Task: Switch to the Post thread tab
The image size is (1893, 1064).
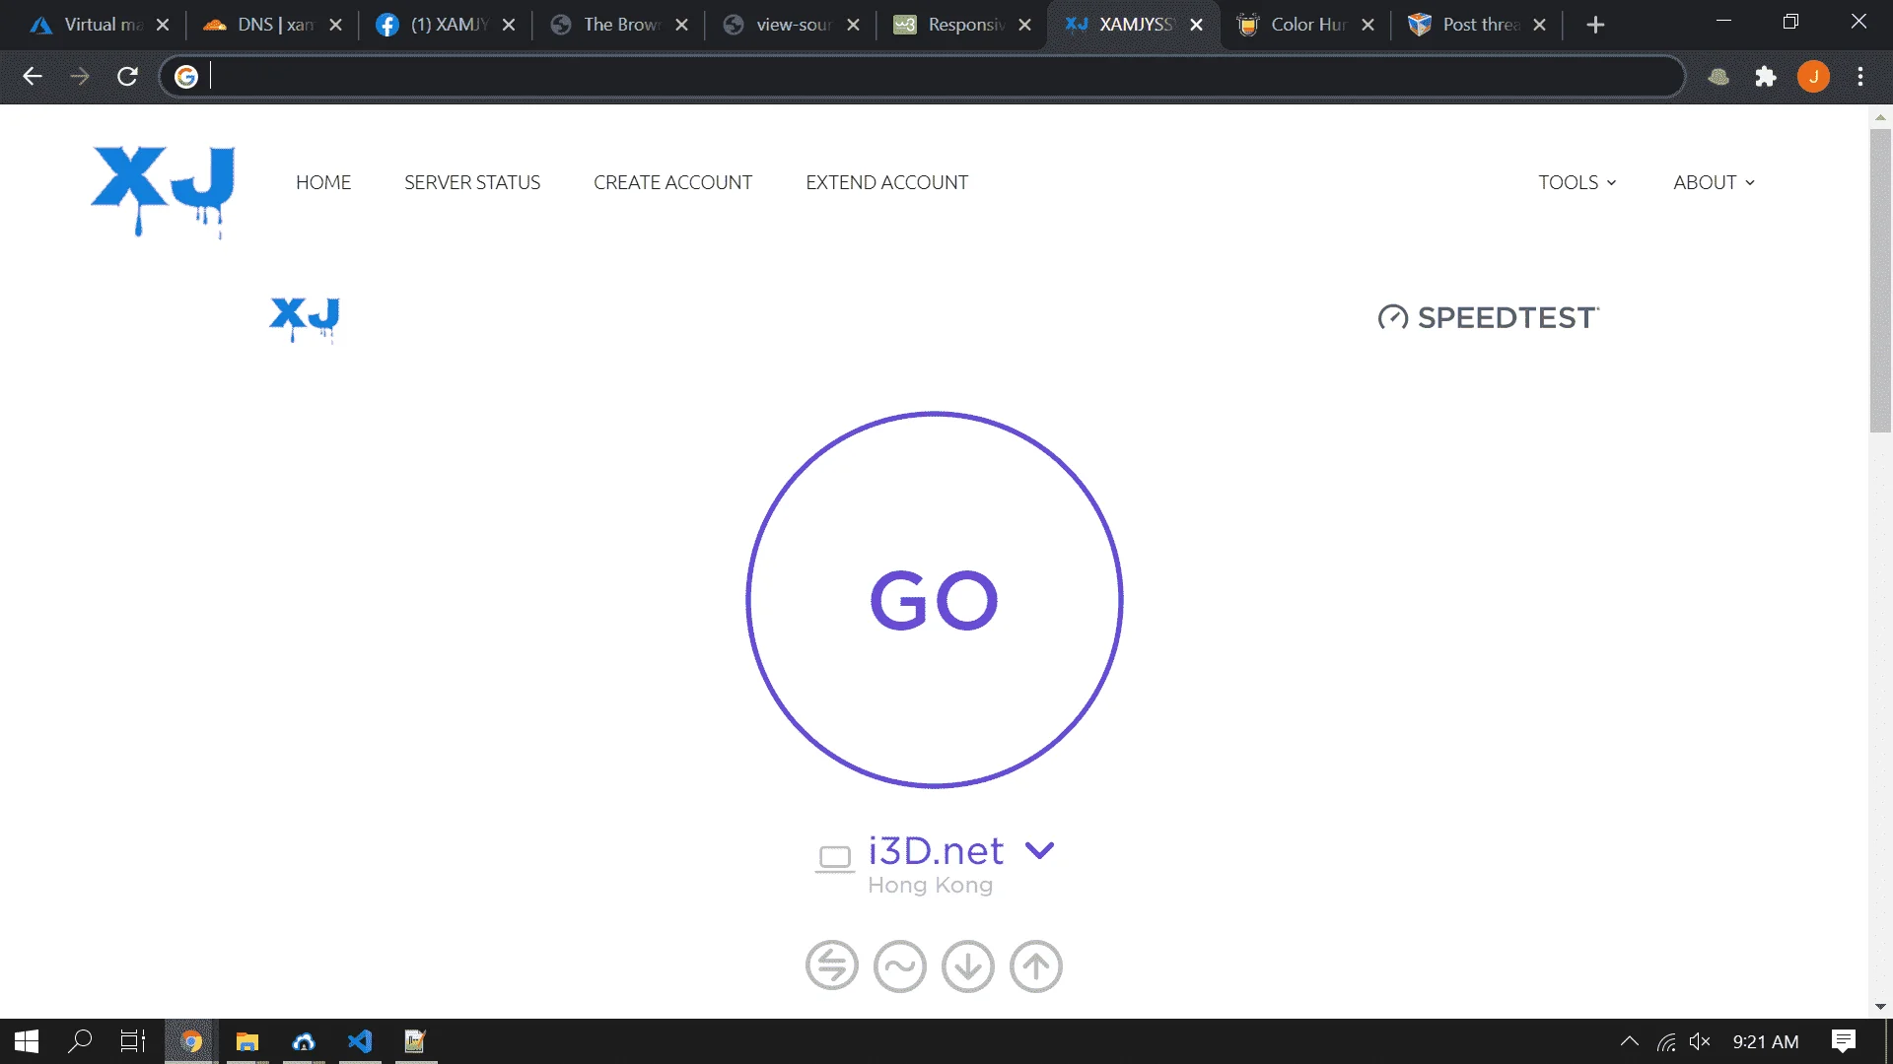Action: 1477,25
